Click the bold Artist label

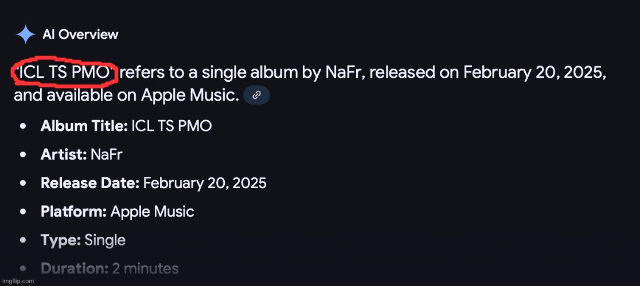64,154
